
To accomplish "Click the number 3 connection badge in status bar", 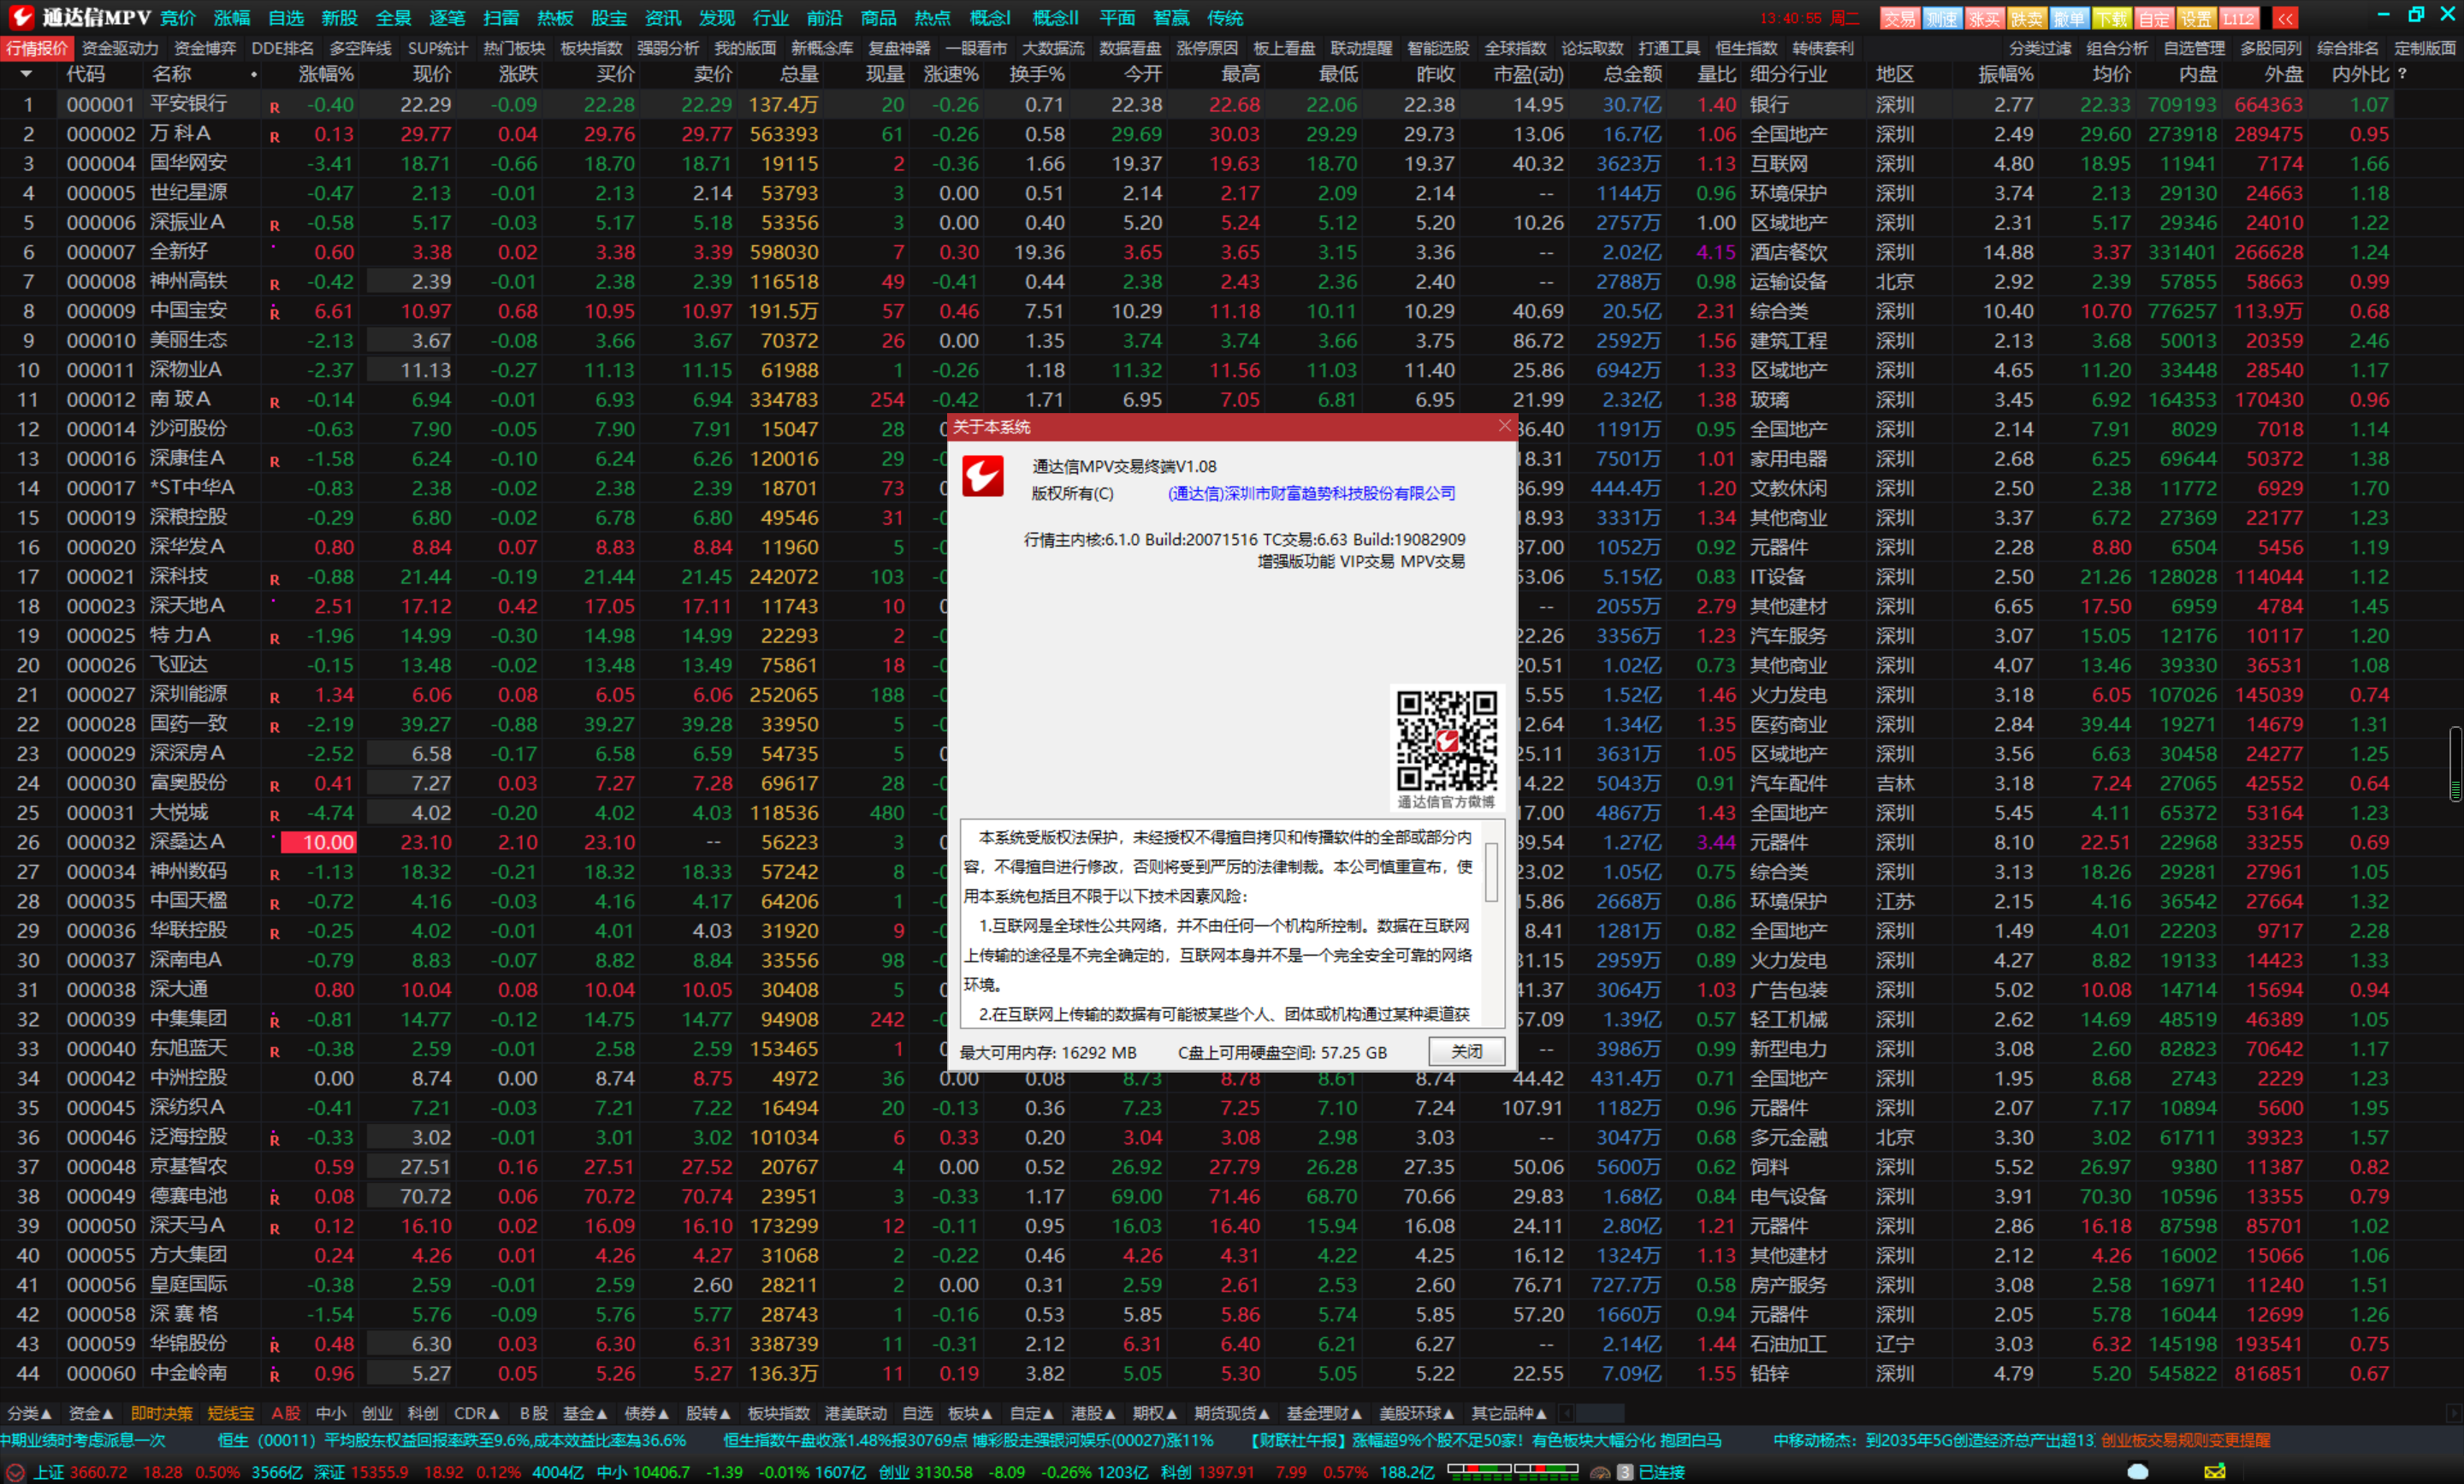I will [x=1626, y=1472].
